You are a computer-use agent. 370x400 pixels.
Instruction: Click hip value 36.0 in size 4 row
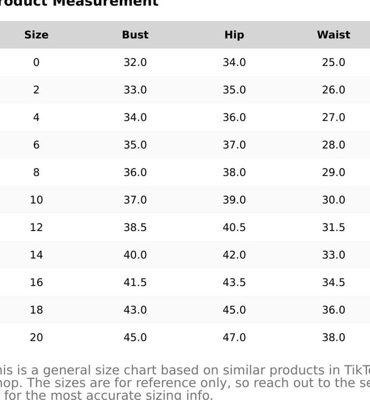[234, 117]
